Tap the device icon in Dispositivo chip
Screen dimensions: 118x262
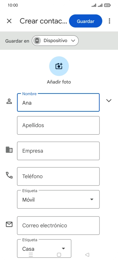pyautogui.click(x=37, y=40)
